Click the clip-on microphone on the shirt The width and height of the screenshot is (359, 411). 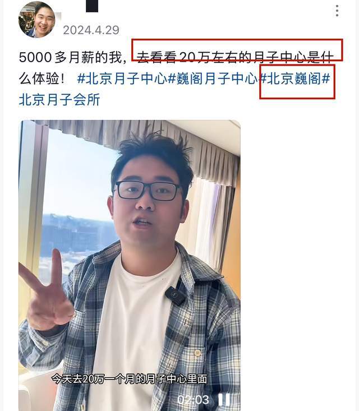pos(175,296)
